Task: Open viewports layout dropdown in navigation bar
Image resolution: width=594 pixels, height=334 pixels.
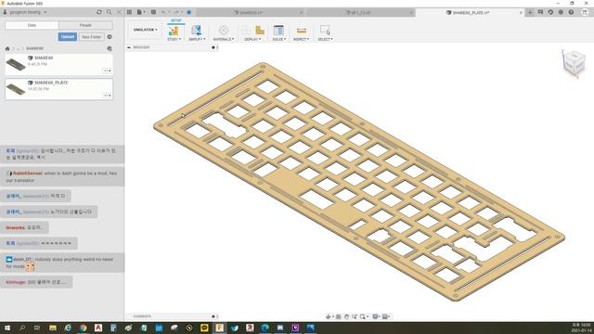Action: click(386, 316)
